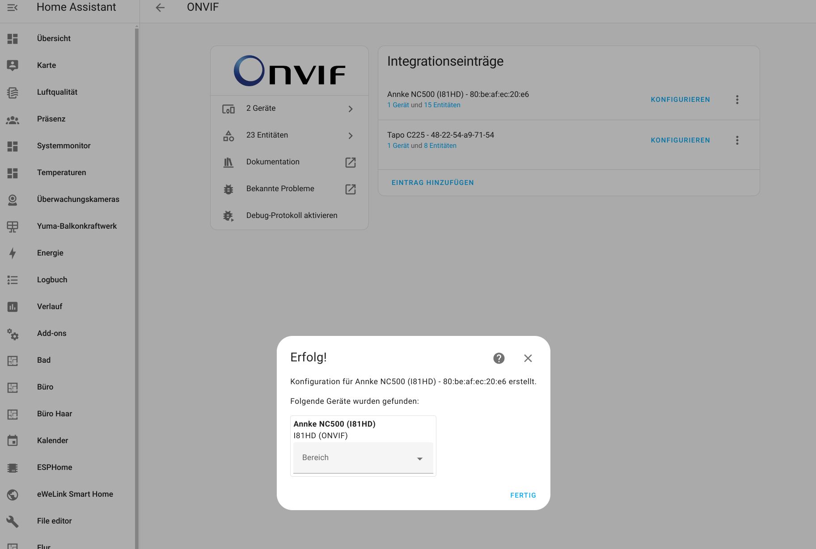Open the 1 Gerät link under Annke NC500
The image size is (816, 549).
click(x=398, y=105)
